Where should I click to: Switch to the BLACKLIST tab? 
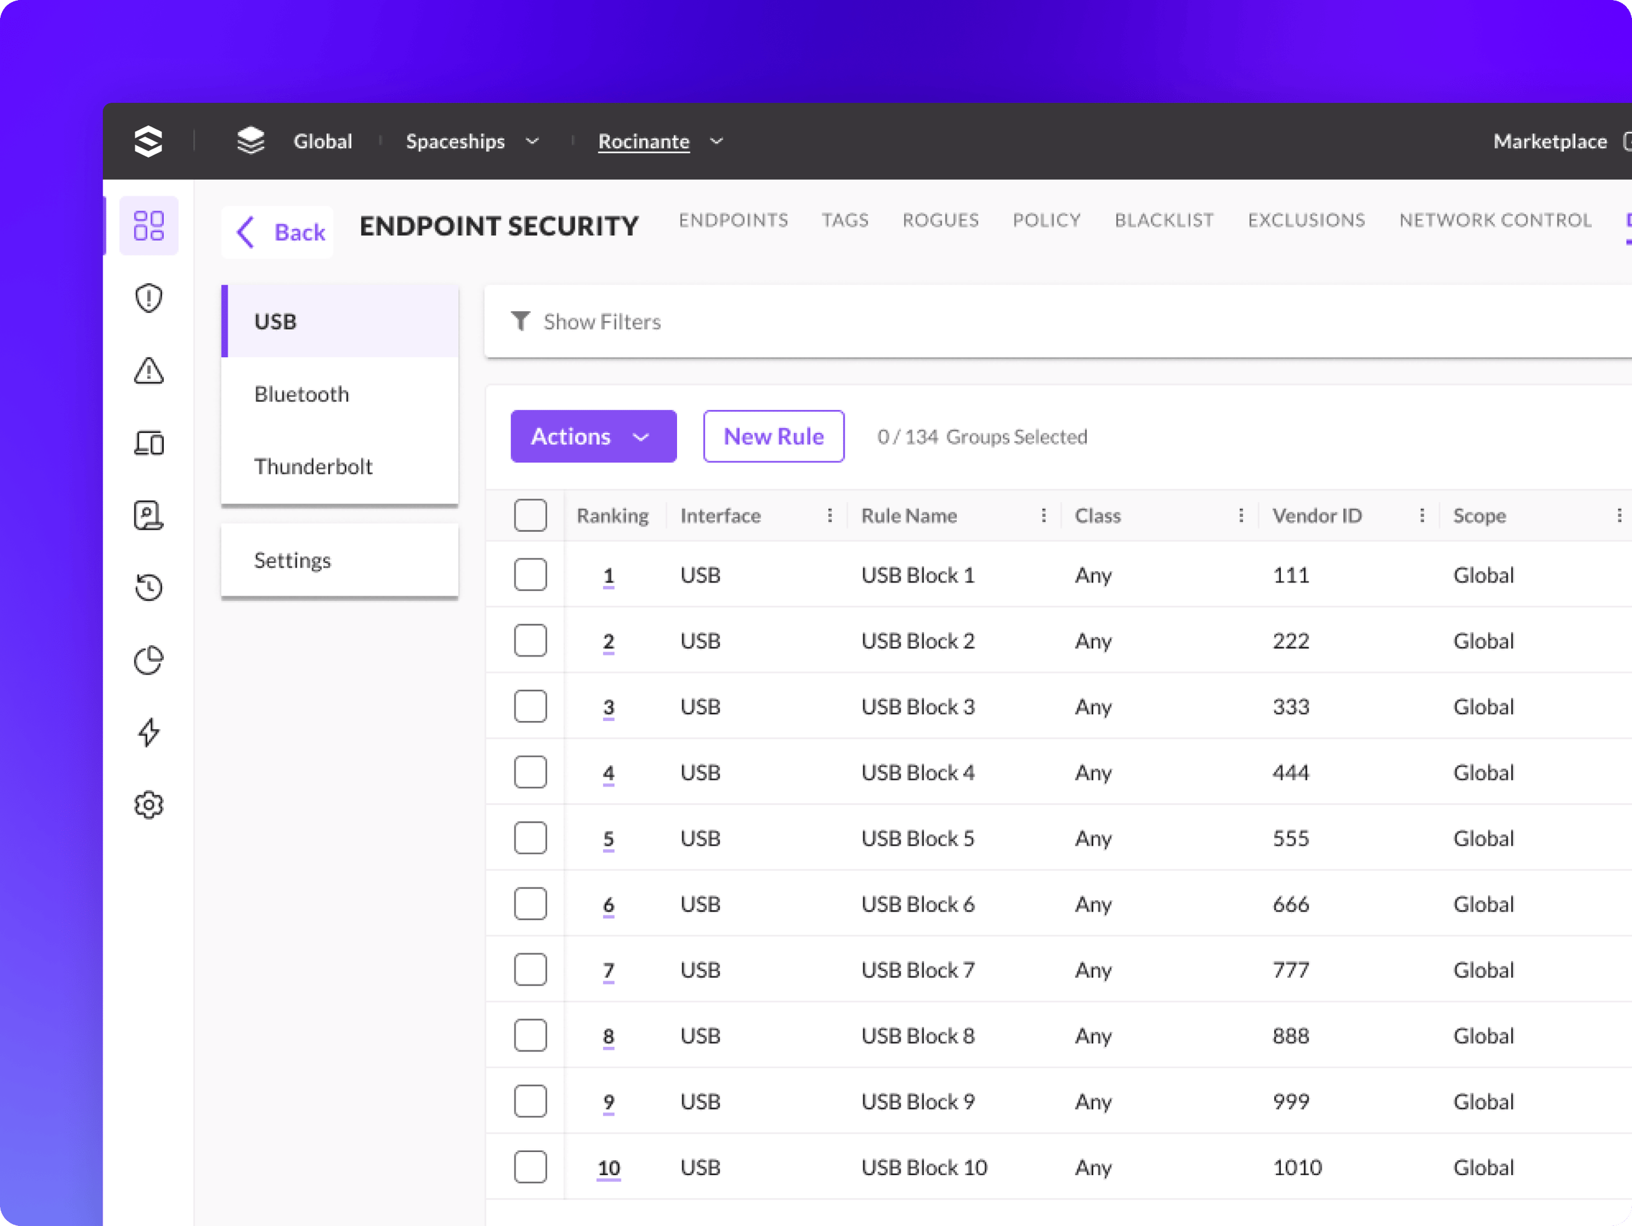click(x=1164, y=220)
